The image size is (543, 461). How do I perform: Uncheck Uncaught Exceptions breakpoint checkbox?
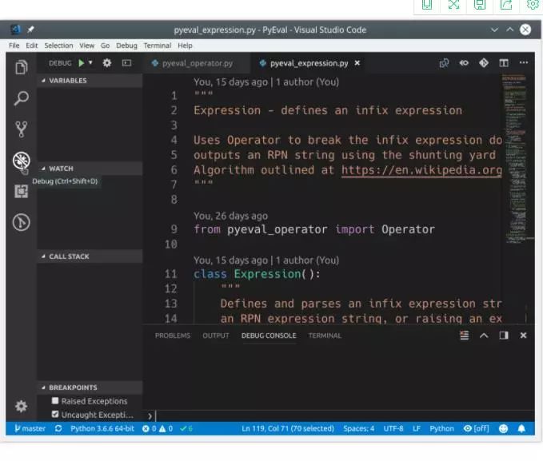pos(55,415)
